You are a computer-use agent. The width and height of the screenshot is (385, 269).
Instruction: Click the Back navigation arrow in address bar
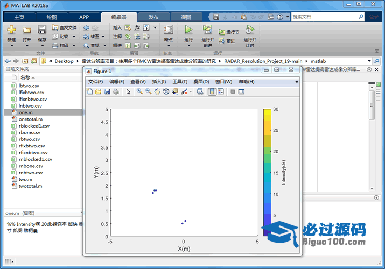8,61
